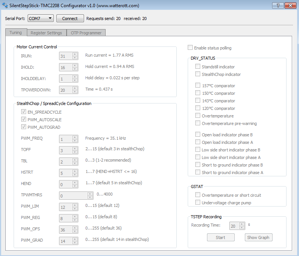
Task: Click the 'Frequency = 35.1 kHz' text
Action: pyautogui.click(x=106, y=138)
